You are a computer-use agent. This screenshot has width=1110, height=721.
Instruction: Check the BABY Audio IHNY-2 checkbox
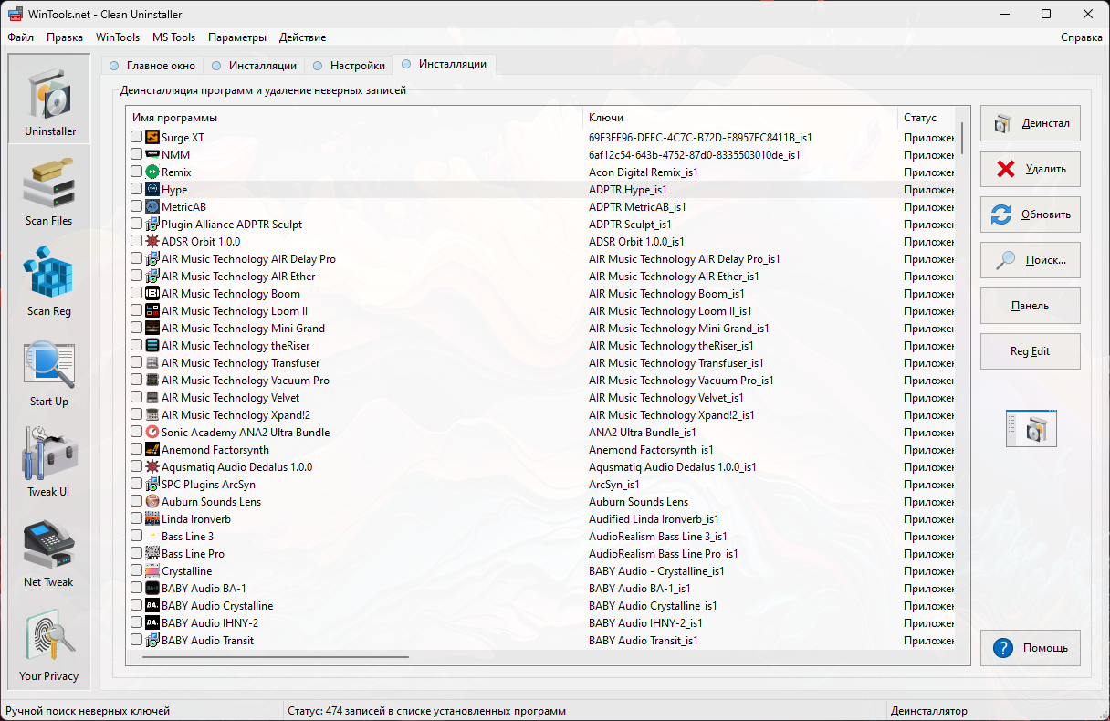[136, 622]
